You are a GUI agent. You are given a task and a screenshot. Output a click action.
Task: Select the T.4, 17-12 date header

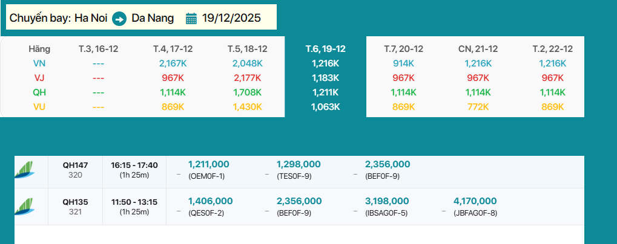[173, 48]
